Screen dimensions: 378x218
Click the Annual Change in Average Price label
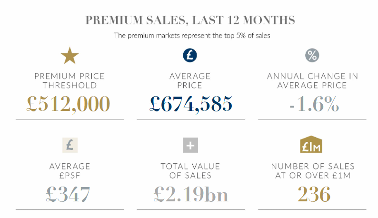pyautogui.click(x=312, y=81)
